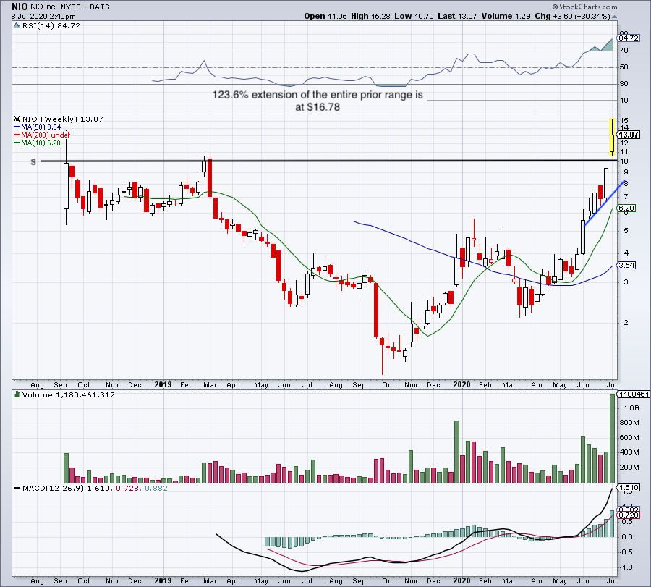651x587 pixels.
Task: Click the Volume 1,180,461,312 legend text
Action: tap(69, 394)
